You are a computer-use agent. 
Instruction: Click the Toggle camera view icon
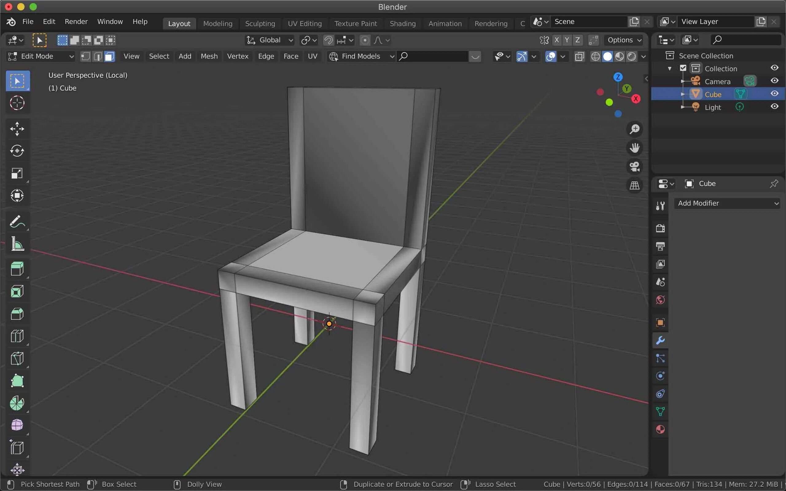(x=634, y=167)
